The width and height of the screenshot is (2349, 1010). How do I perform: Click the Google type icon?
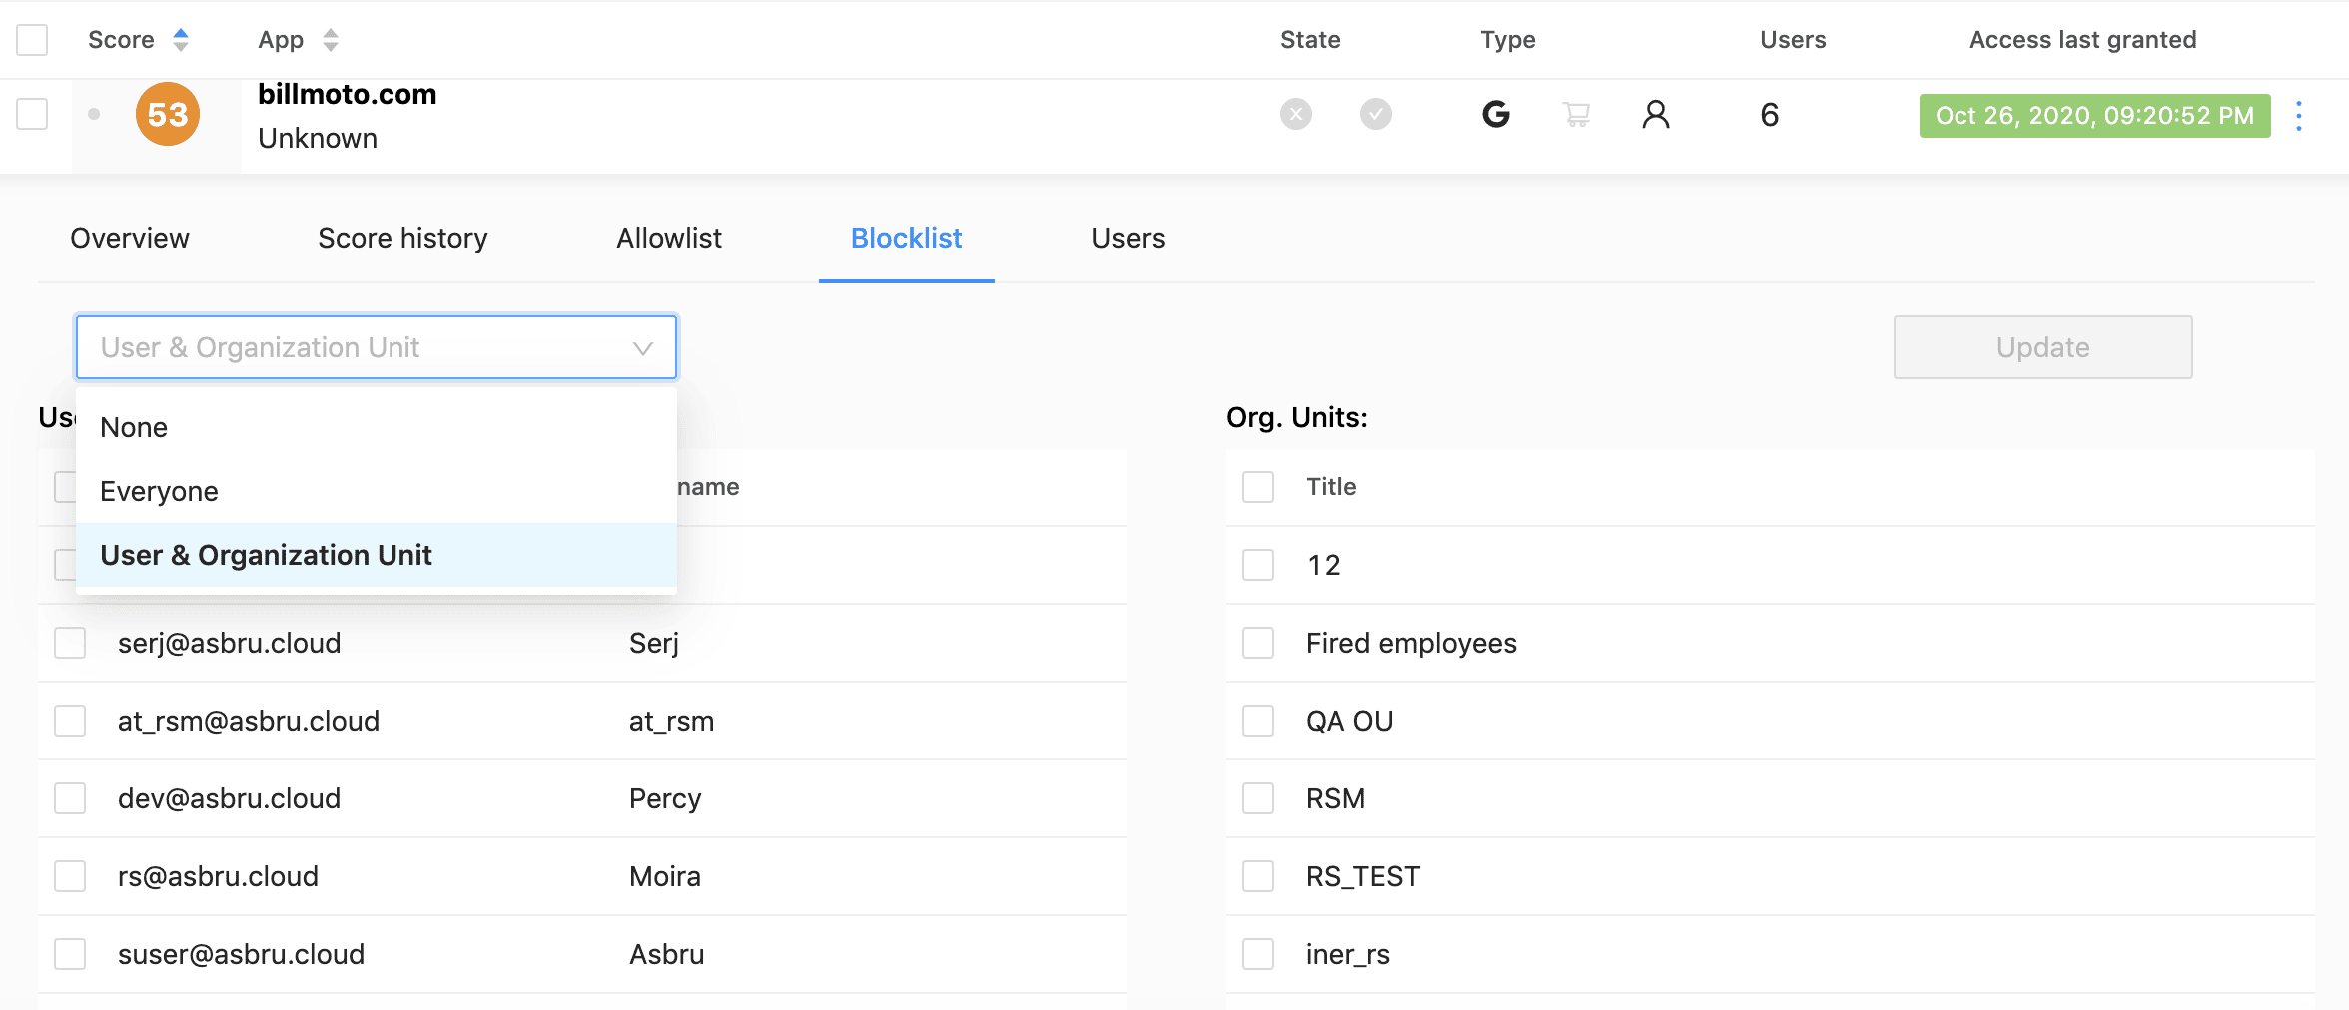click(x=1495, y=115)
